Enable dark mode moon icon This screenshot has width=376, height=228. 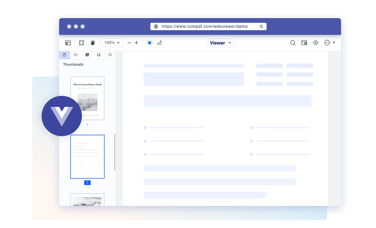pos(159,43)
